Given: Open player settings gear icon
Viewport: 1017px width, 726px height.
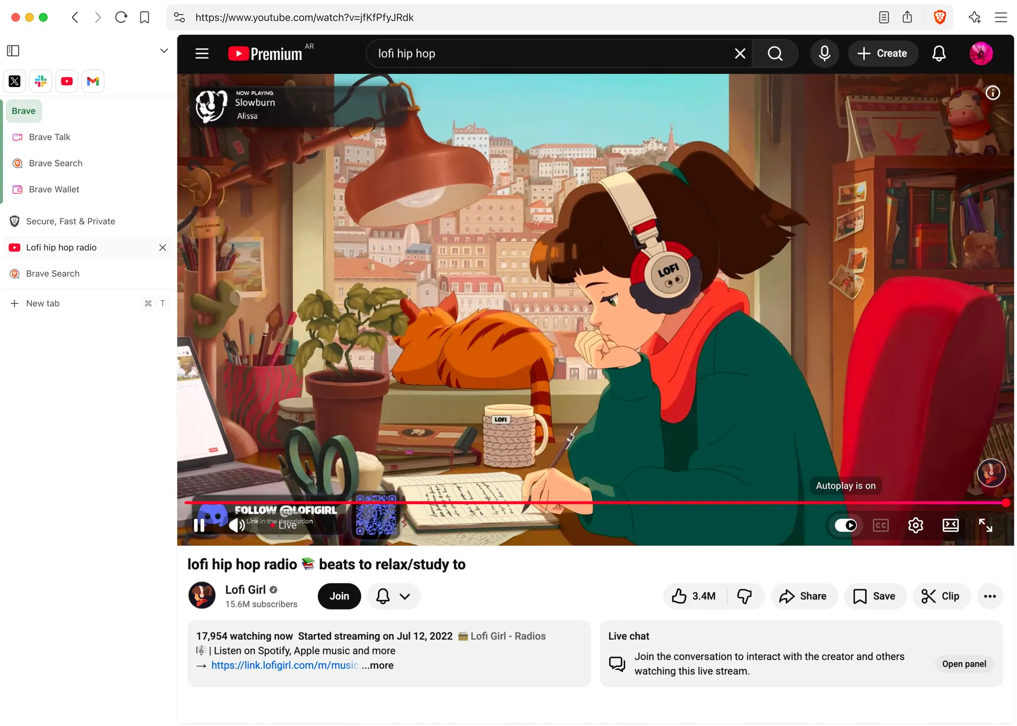Looking at the screenshot, I should [x=915, y=525].
